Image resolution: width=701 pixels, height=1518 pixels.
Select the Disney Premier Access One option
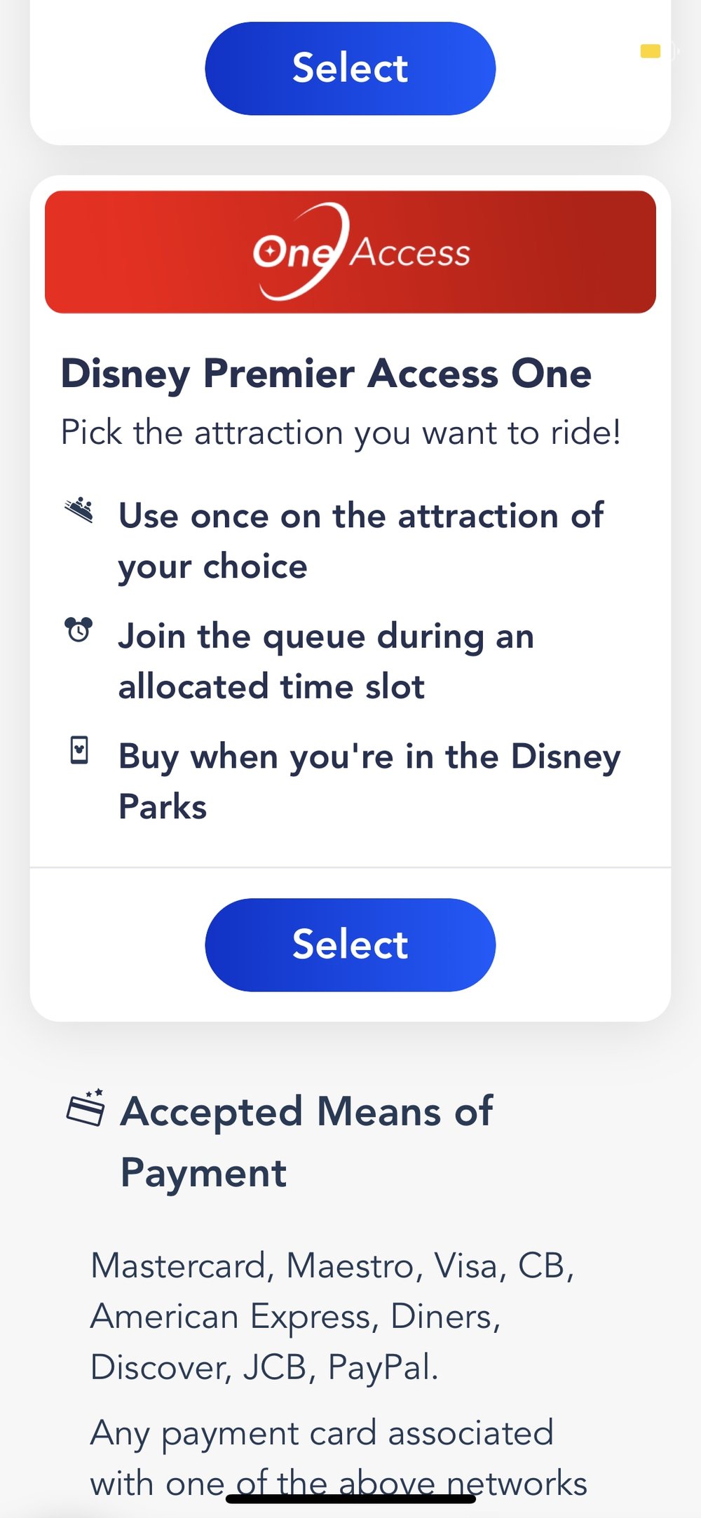click(350, 944)
